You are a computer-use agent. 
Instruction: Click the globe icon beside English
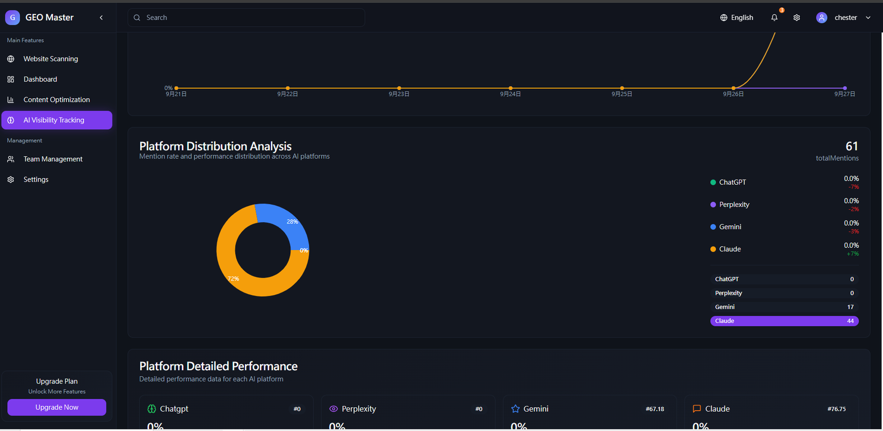pyautogui.click(x=724, y=18)
